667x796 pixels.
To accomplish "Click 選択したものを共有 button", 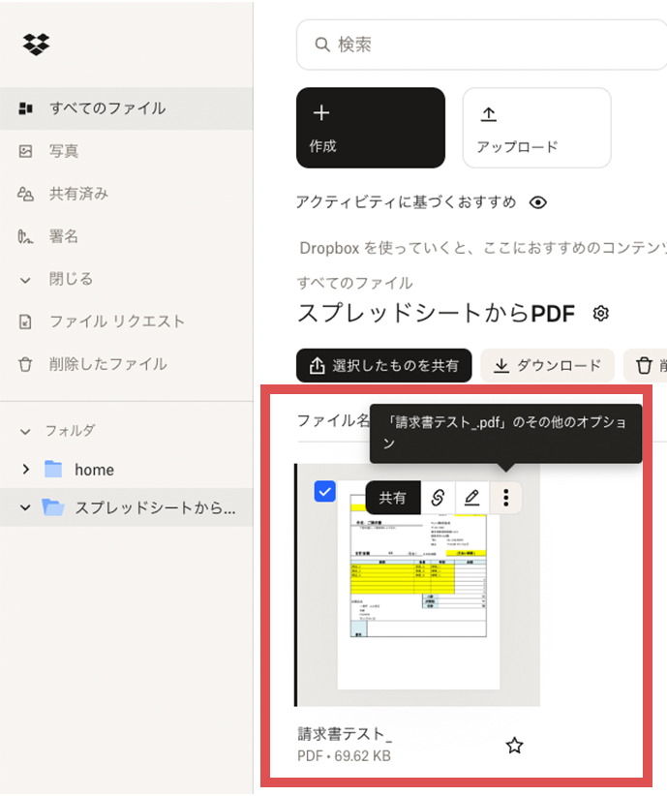I will point(383,365).
